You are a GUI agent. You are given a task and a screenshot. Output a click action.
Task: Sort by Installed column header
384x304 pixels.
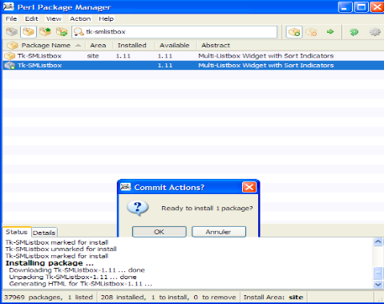134,45
